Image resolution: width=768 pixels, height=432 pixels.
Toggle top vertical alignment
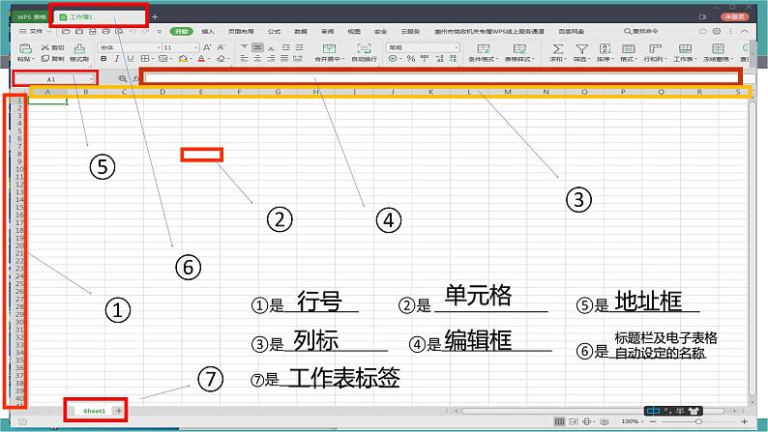[x=244, y=47]
